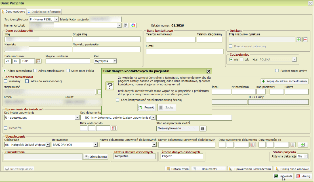Select the Dane osobowe tab
The height and width of the screenshot is (182, 314).
(13, 12)
